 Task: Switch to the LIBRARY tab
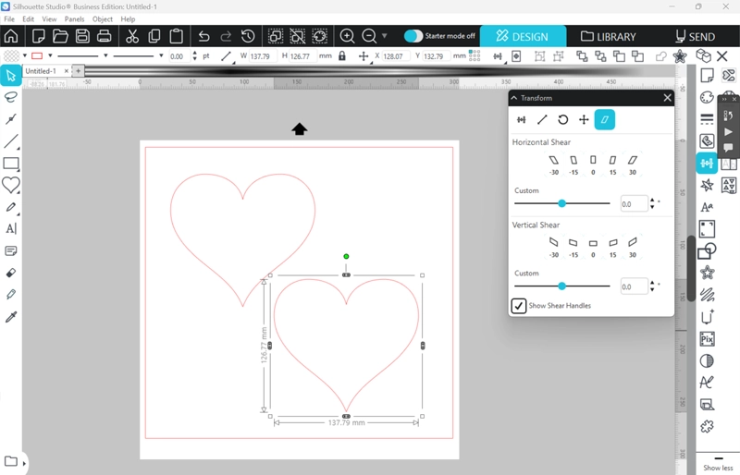(x=609, y=37)
